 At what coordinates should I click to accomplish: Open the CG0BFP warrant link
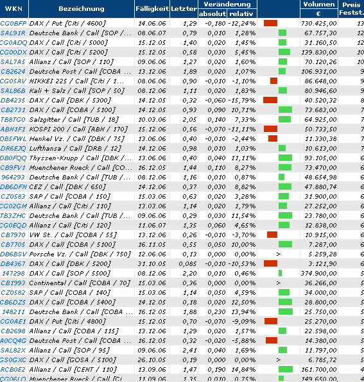click(13, 23)
